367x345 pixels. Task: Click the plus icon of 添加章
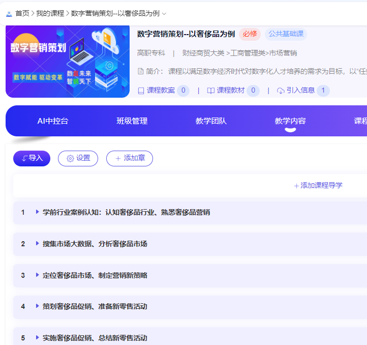(118, 159)
